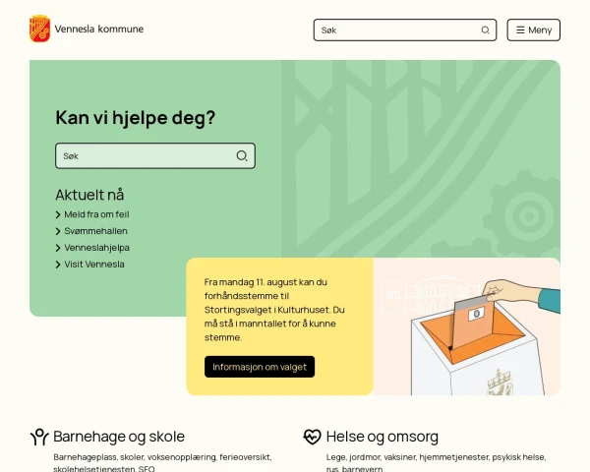Click the Helse og omsorg heart icon
Viewport: 590px width, 472px height.
click(x=313, y=437)
